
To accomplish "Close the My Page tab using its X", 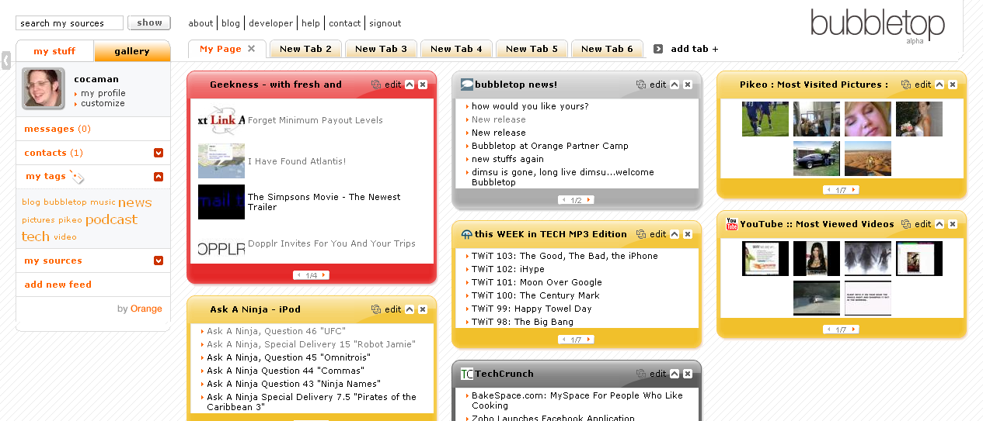I will coord(251,49).
